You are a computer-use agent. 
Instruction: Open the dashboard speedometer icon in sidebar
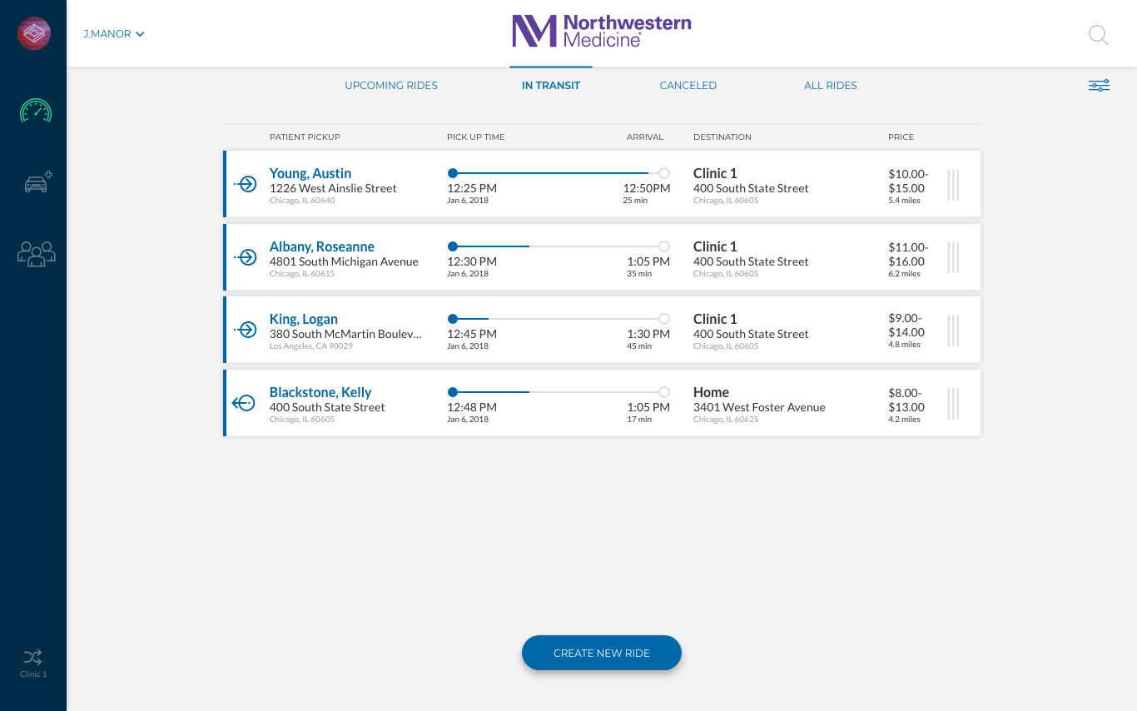(x=36, y=112)
